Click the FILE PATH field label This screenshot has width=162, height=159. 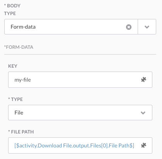click(22, 132)
